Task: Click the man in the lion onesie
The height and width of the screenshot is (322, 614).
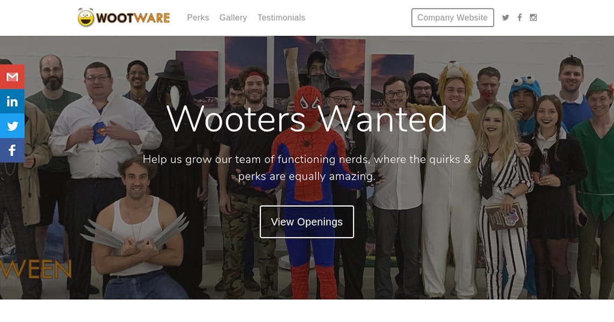Action: [x=452, y=180]
